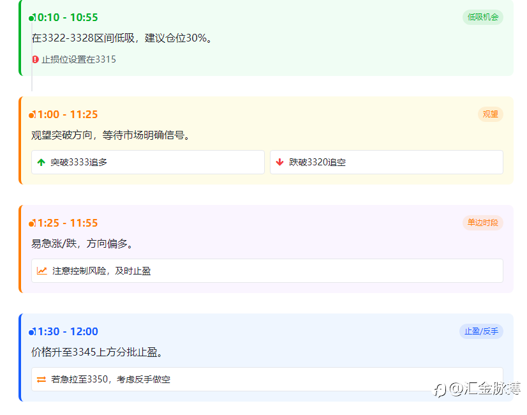527x415 pixels.
Task: Click the 10:10 - 10:55 time heading
Action: [x=66, y=17]
